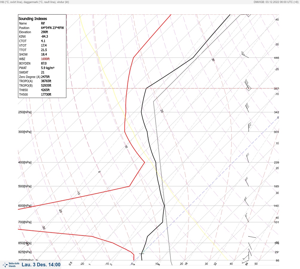Click the 700[hPa] pressure label
The image size is (300, 269).
pyautogui.click(x=25, y=222)
